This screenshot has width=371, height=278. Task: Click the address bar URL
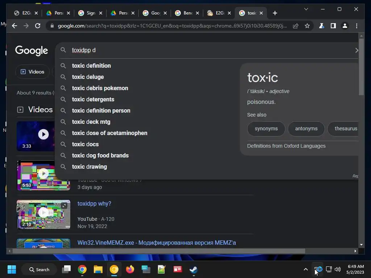point(172,26)
